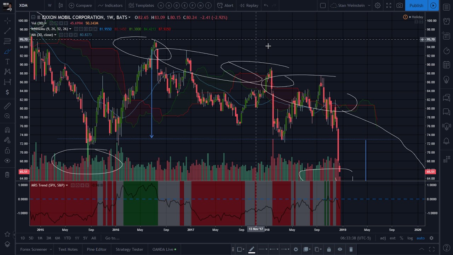Open the dollar sign tool in left toolbar
This screenshot has height=255, width=453.
click(x=7, y=92)
